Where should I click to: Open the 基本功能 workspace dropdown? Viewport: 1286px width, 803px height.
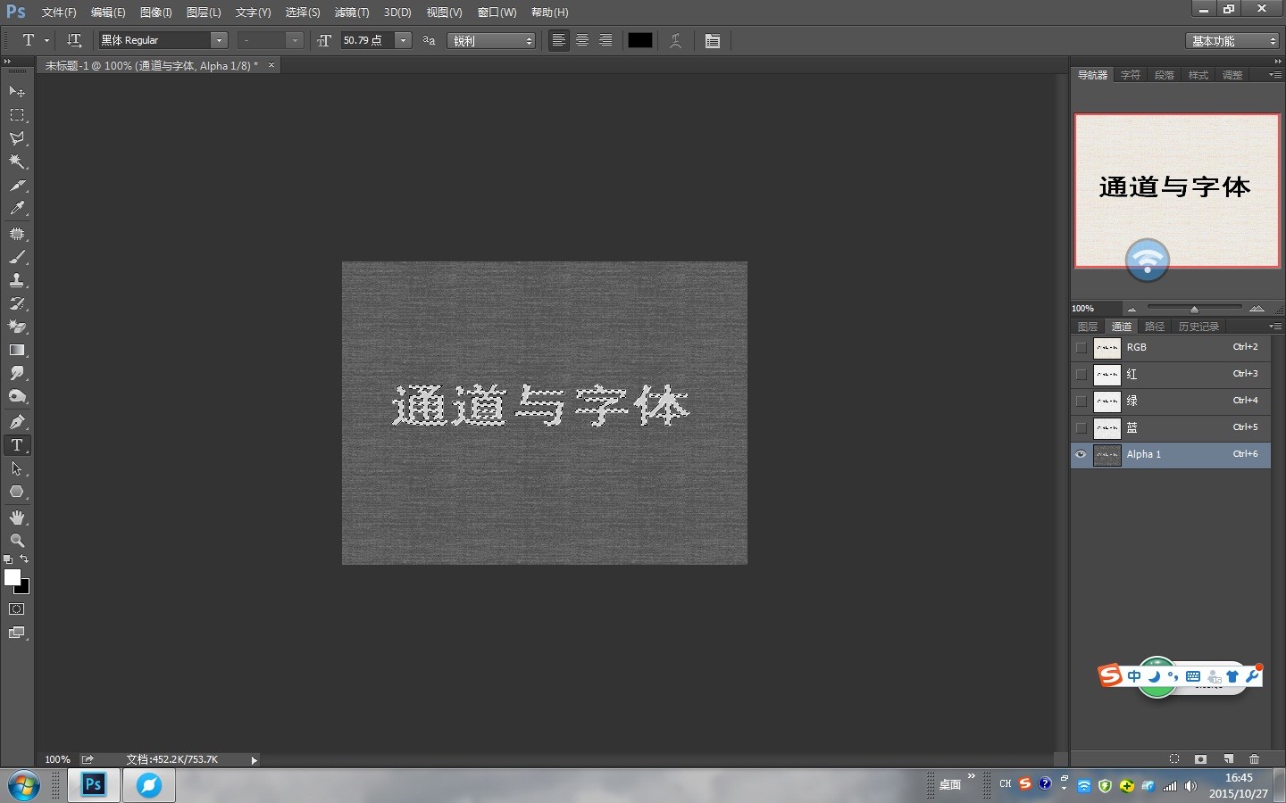coord(1233,41)
